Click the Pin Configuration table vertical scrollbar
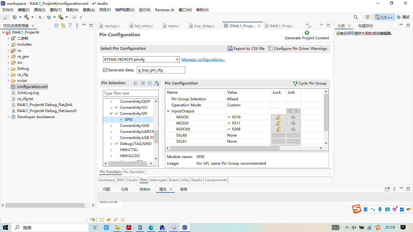The height and width of the screenshot is (232, 413). [326, 112]
